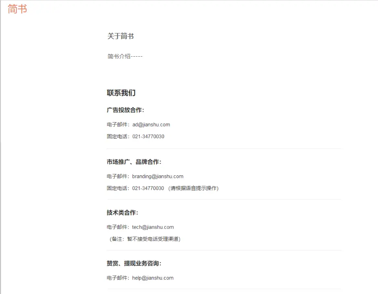
Task: Click the ad@jianshu.com email address
Action: pyautogui.click(x=151, y=125)
